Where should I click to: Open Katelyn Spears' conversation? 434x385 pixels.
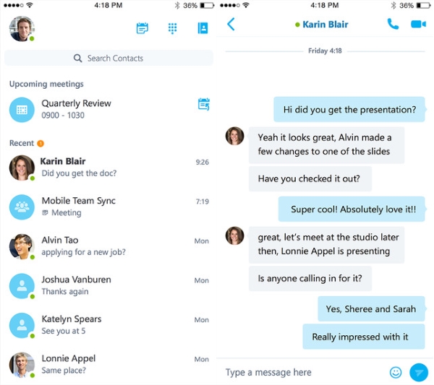[x=109, y=325]
